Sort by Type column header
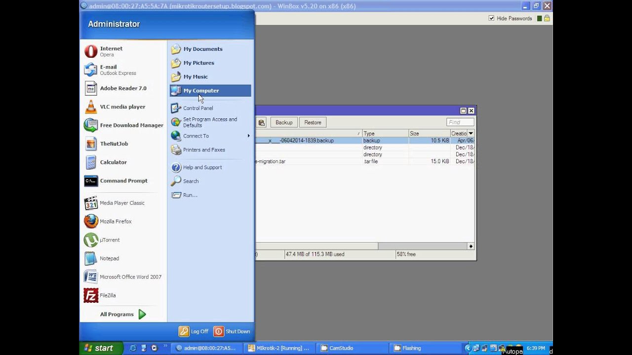 coord(385,134)
